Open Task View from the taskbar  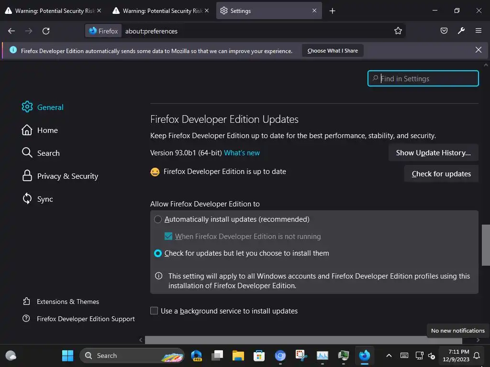pyautogui.click(x=217, y=356)
